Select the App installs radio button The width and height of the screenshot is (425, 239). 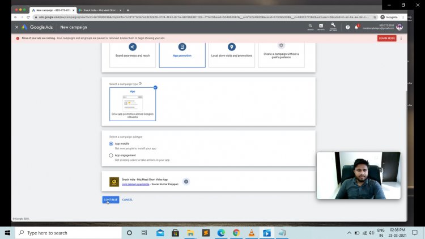111,144
